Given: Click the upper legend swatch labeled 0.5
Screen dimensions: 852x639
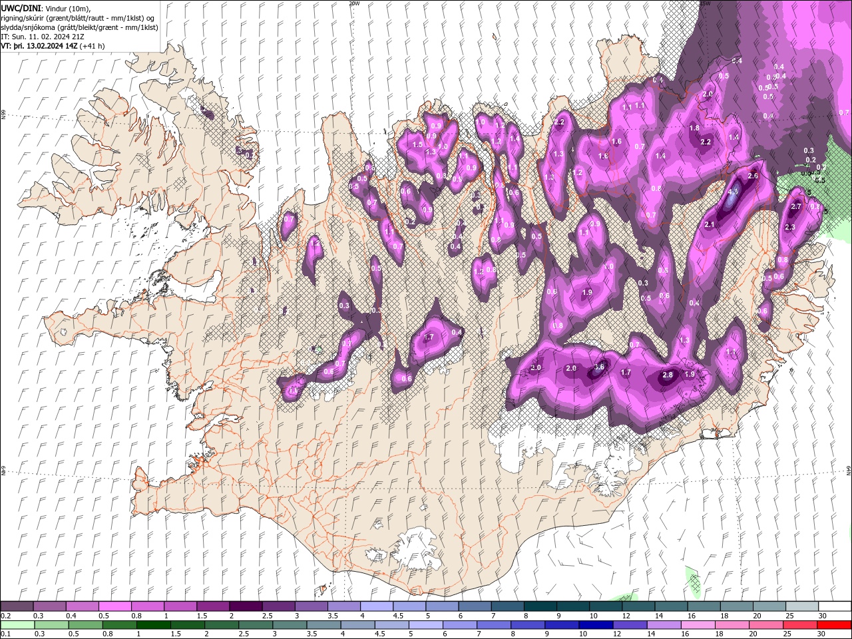Looking at the screenshot, I should [x=115, y=606].
